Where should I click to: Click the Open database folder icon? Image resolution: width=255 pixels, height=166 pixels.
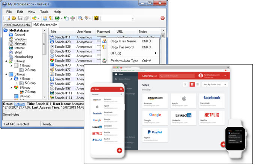coord(14,18)
